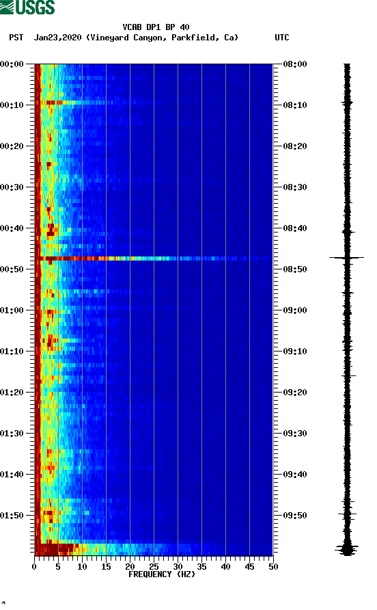Click the UTC time label 08:00
Screen dimensions: 377x610
(x=295, y=64)
